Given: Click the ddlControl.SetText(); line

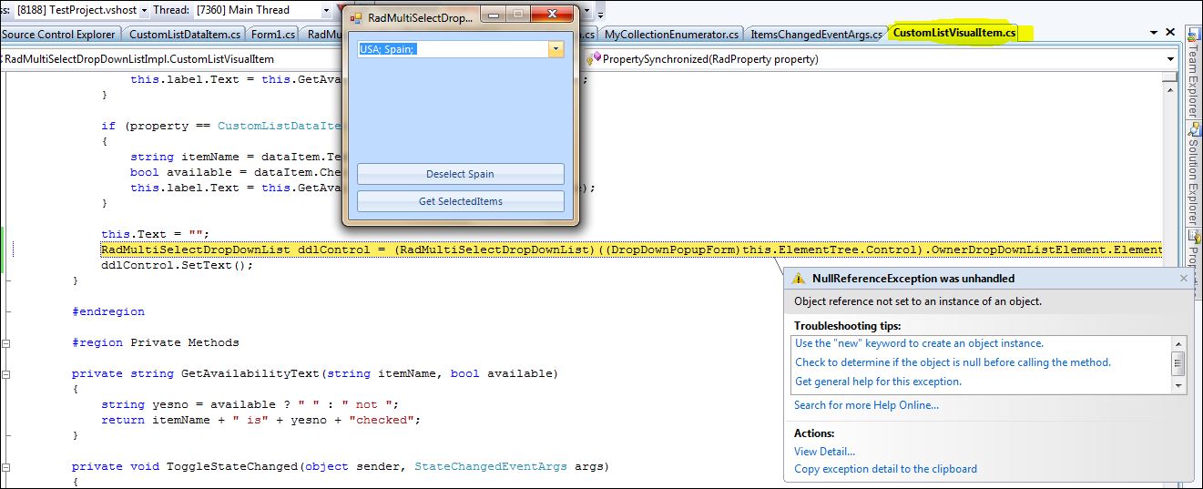Looking at the screenshot, I should [x=177, y=265].
